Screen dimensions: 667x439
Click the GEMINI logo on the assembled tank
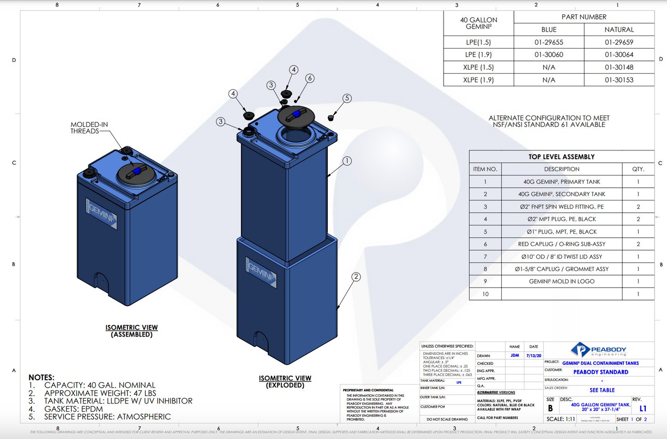pyautogui.click(x=102, y=214)
